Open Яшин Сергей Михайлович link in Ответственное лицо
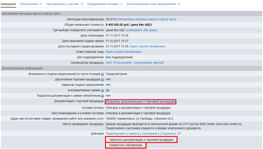This screenshot has height=149, width=263. (x=123, y=52)
